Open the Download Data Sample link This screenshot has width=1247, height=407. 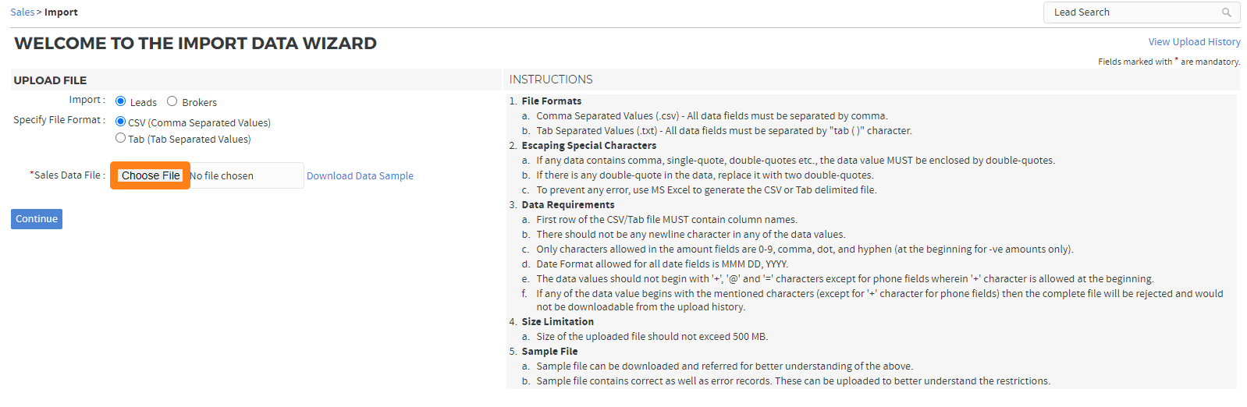pos(360,176)
